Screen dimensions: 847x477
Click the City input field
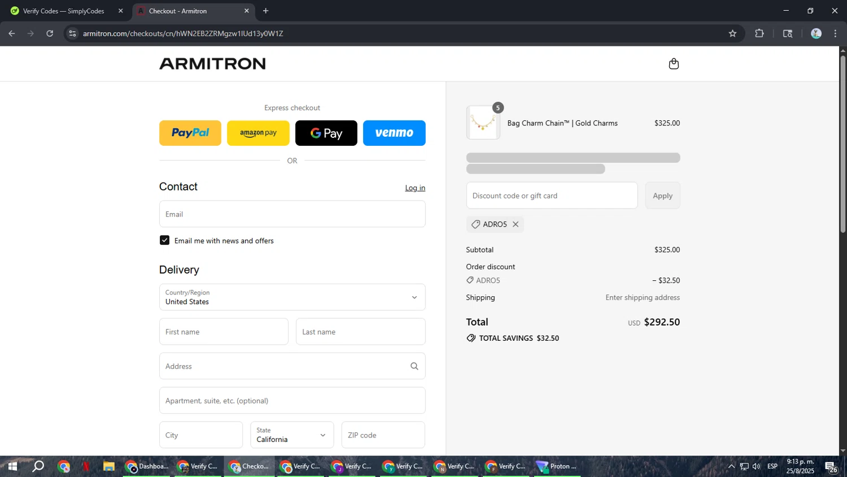pyautogui.click(x=201, y=435)
